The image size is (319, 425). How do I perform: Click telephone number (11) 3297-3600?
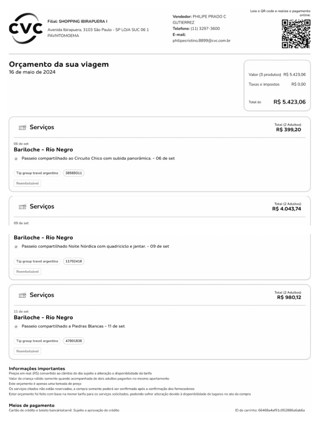tap(205, 29)
